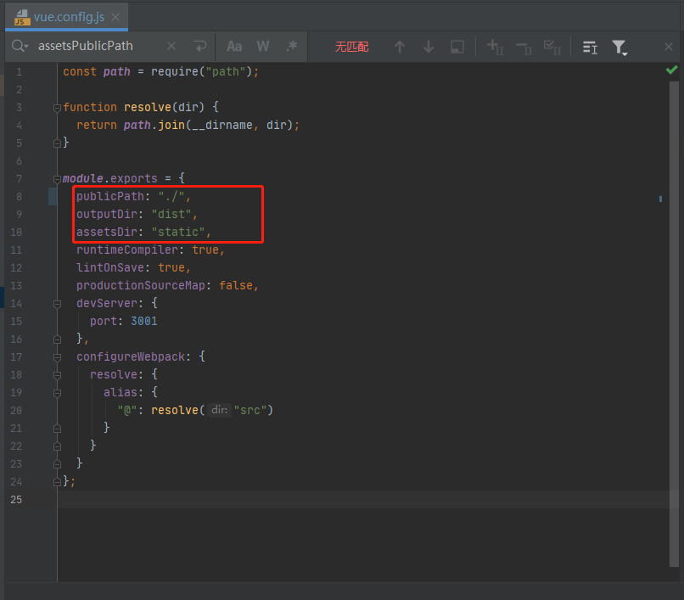Open search history magnifier dropdown

20,46
